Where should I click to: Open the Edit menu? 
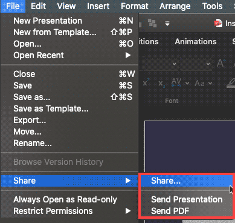click(x=38, y=6)
